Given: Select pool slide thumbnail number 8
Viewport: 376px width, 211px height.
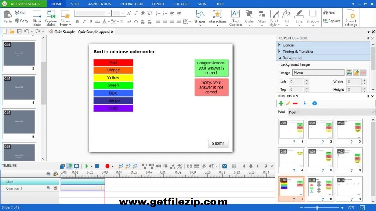Looking at the screenshot, I should 321,189.
